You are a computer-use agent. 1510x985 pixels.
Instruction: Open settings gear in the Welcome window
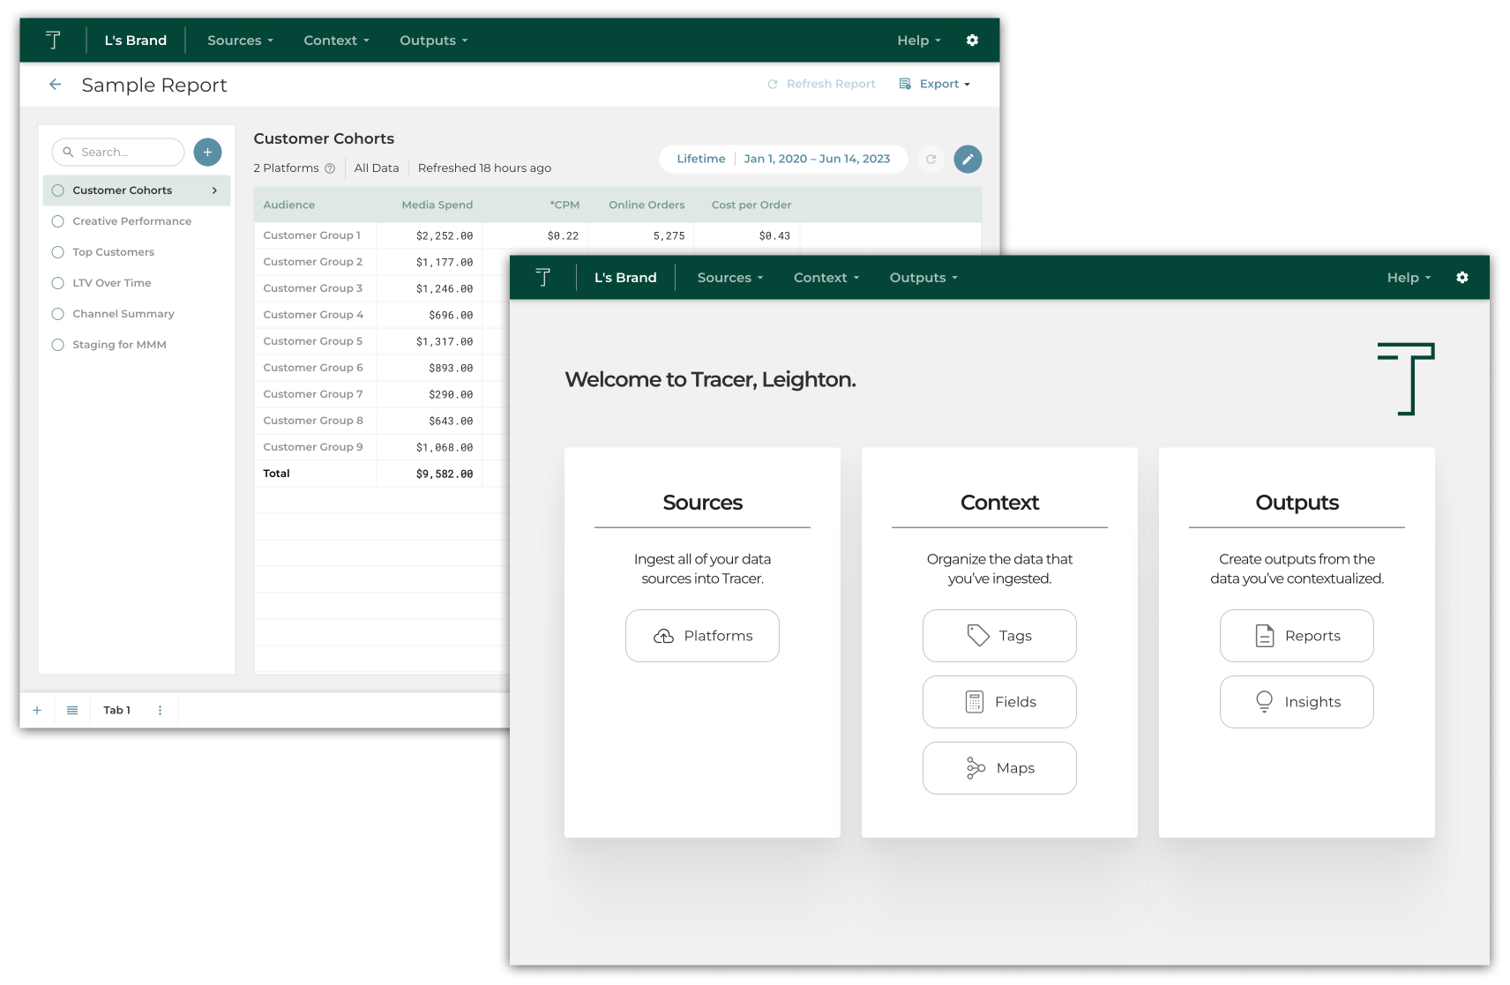1462,277
